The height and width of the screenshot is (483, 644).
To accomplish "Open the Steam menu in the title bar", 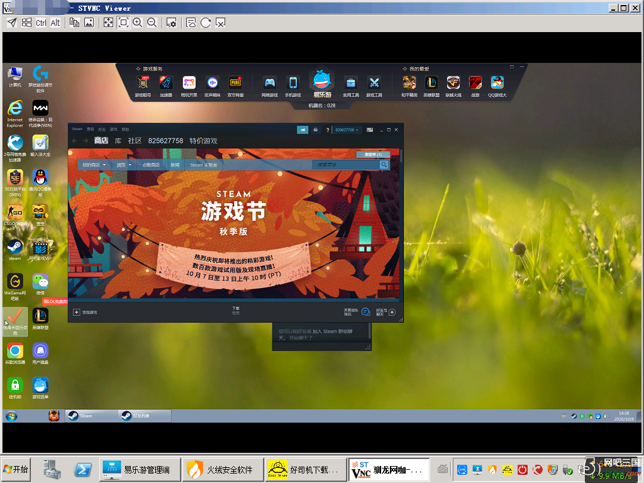I will [77, 129].
